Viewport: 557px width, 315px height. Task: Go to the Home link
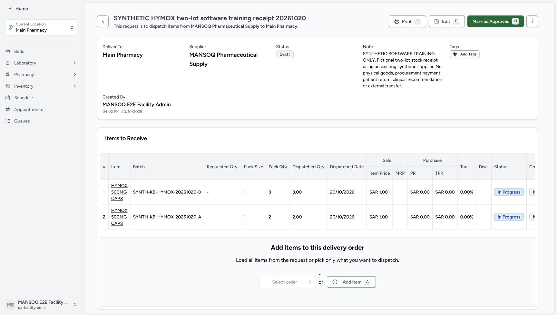click(x=22, y=8)
